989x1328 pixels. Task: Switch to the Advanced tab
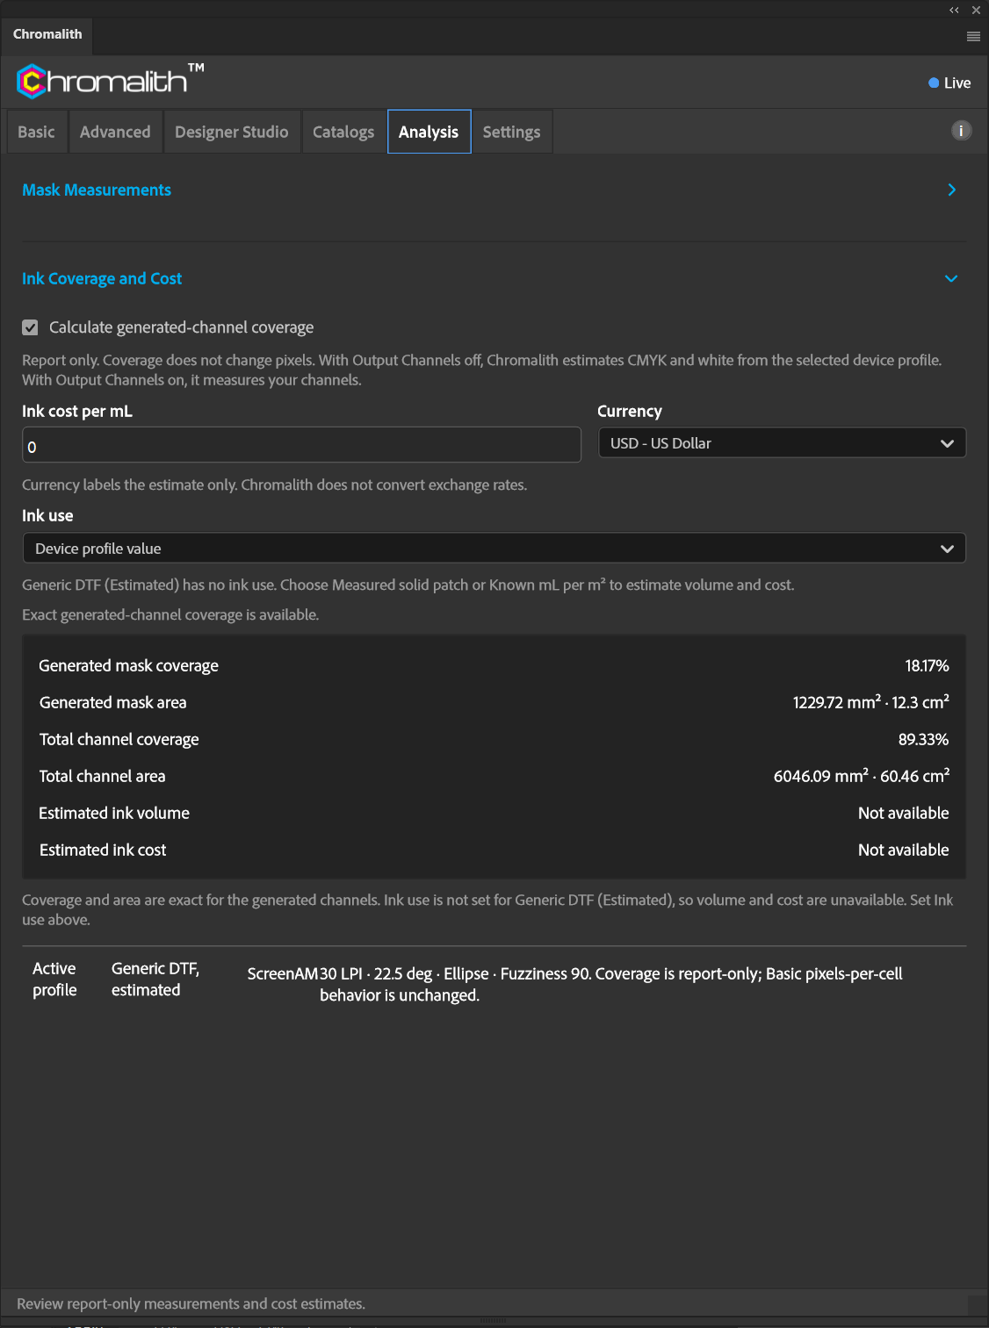tap(115, 132)
